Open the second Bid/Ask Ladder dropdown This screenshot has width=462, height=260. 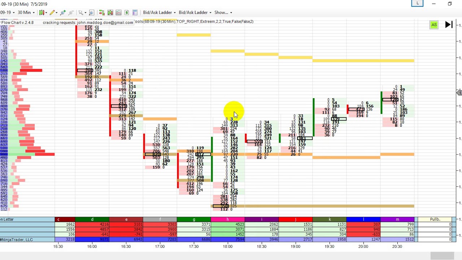tap(195, 12)
